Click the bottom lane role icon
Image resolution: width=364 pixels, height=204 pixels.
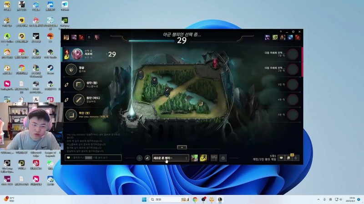point(71,115)
